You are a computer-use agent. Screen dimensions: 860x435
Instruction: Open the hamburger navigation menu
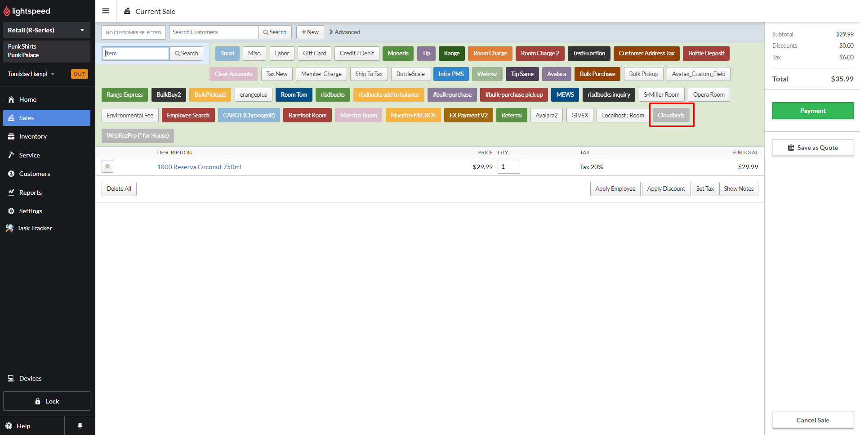coord(106,11)
